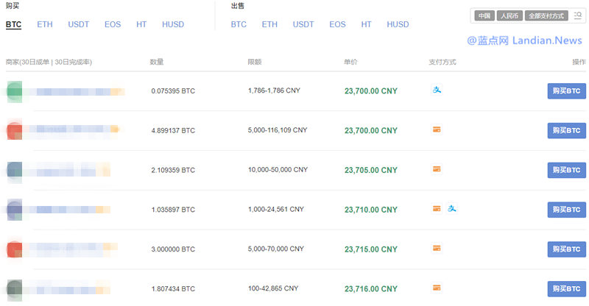
Task: Switch to the HUSD tab under 出售
Action: 398,24
